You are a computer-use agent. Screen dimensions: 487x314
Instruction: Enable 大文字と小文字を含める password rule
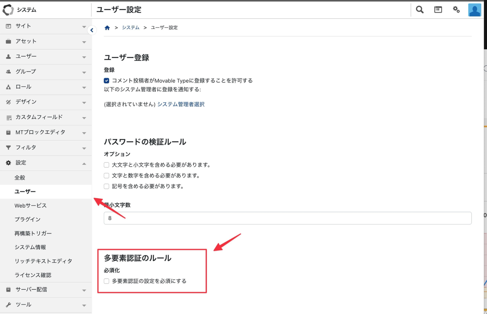point(106,165)
